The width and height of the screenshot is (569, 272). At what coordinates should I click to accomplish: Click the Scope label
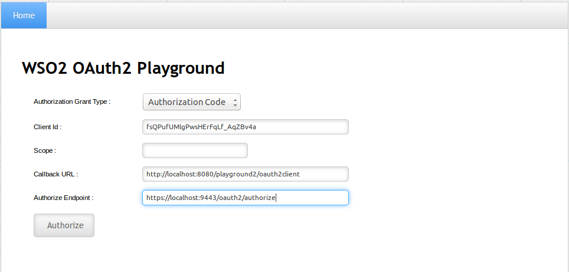pyautogui.click(x=45, y=150)
